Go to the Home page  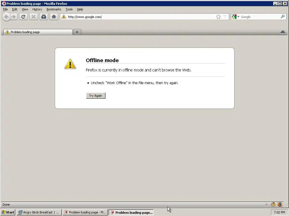pyautogui.click(x=54, y=17)
